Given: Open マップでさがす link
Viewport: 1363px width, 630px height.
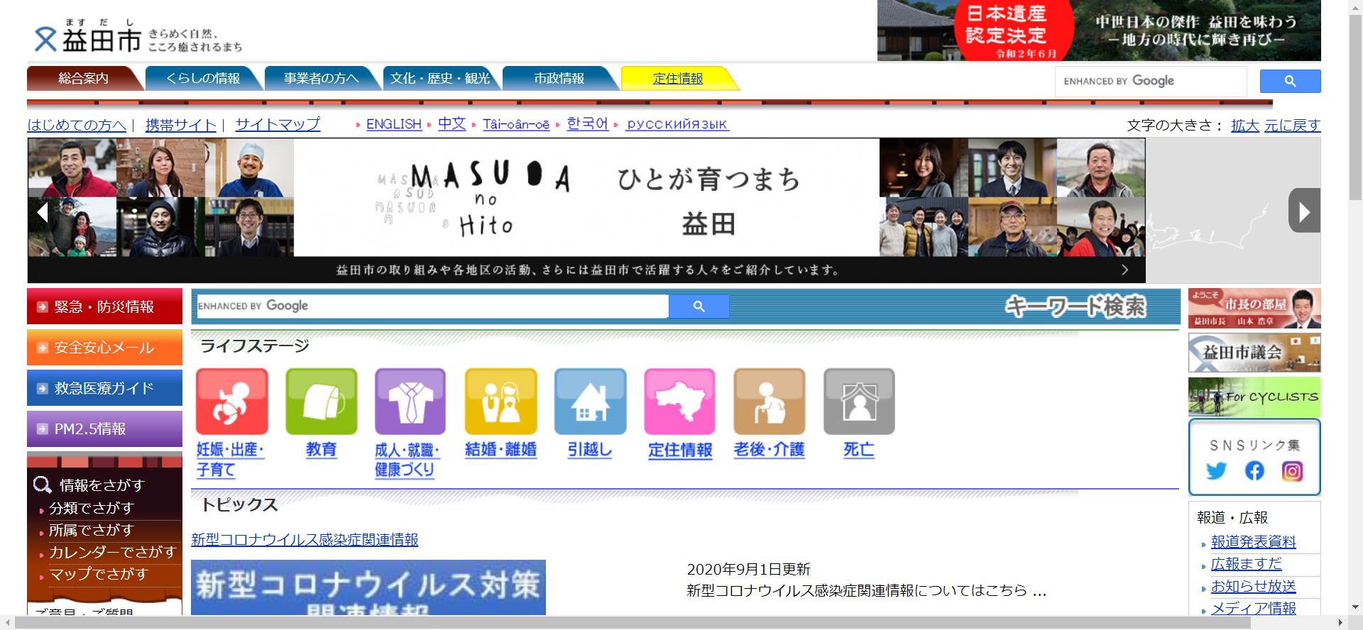Looking at the screenshot, I should point(98,574).
